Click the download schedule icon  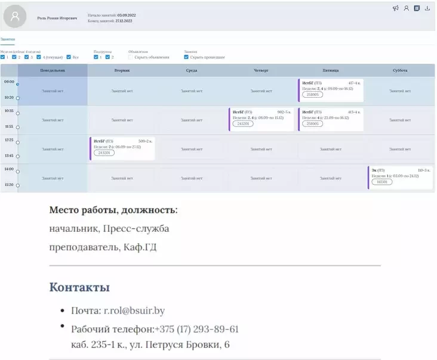(427, 8)
